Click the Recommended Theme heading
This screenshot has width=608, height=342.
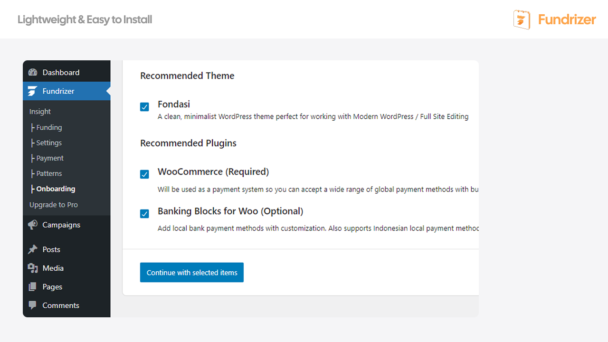187,76
